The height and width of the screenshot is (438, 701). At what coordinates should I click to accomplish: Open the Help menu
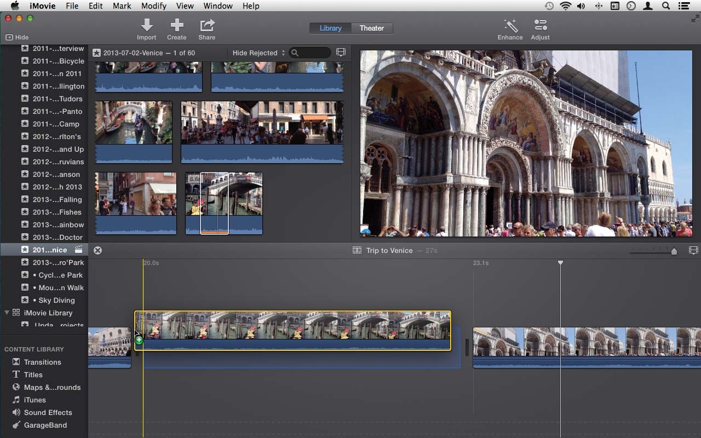click(x=251, y=6)
